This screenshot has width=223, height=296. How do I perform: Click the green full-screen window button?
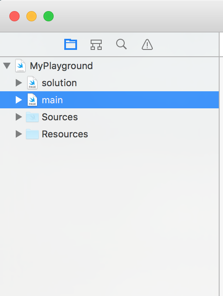(x=49, y=16)
